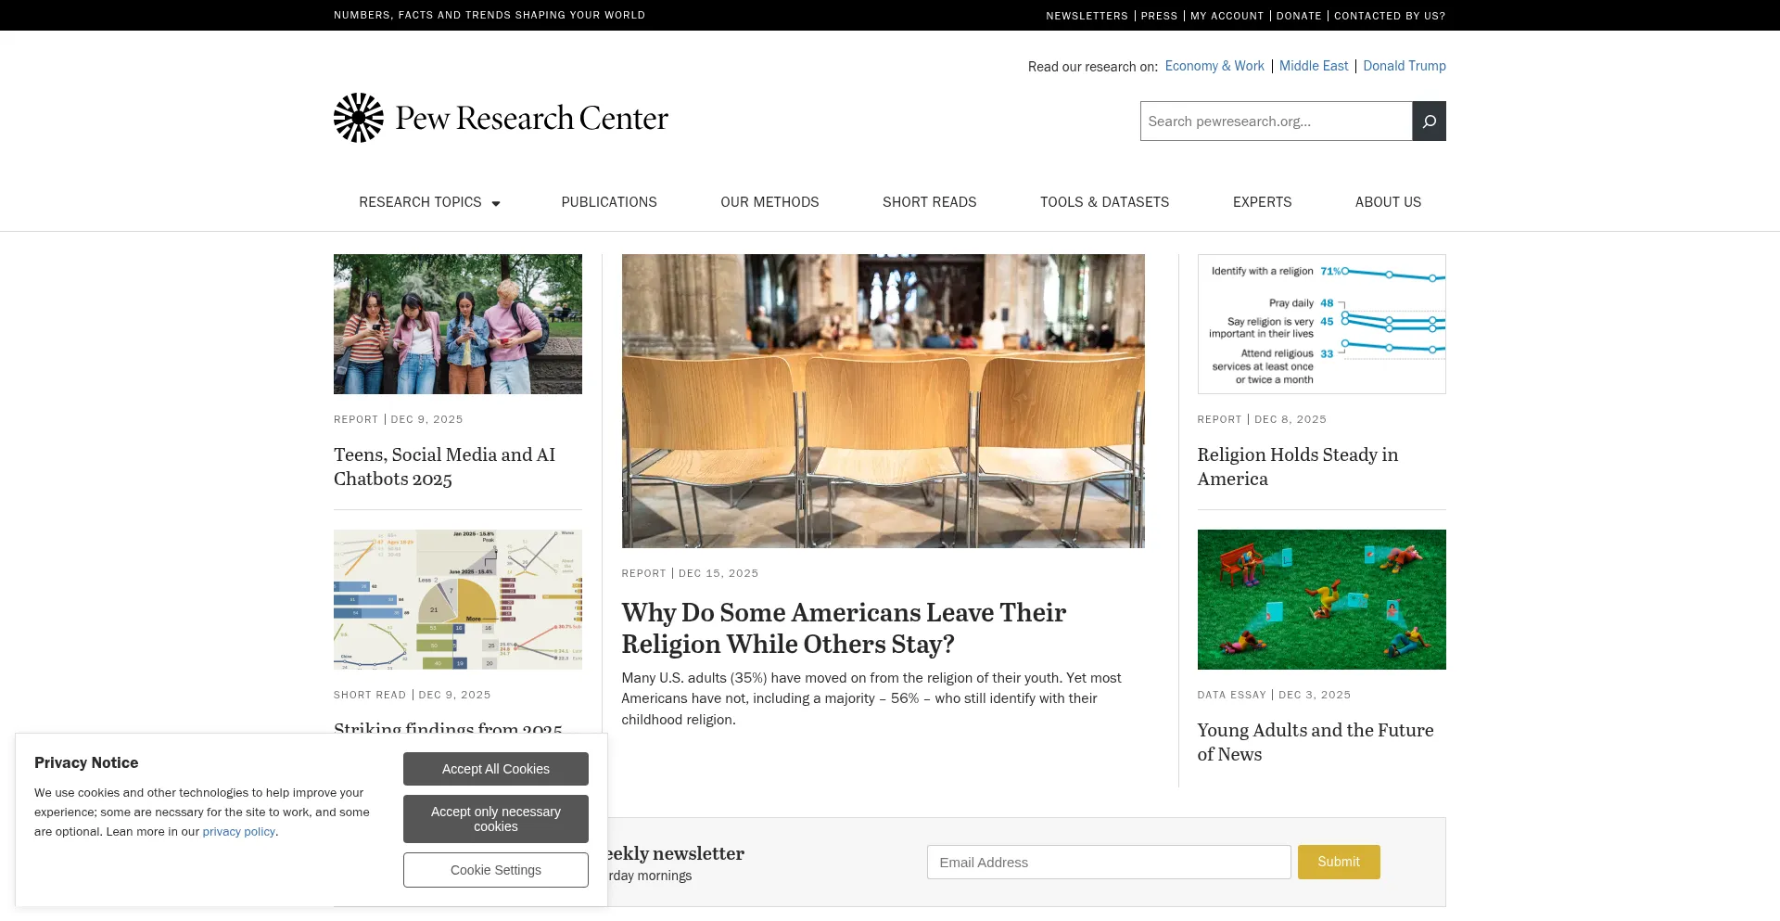Open Cookie Settings
The height and width of the screenshot is (921, 1780).
click(x=495, y=870)
